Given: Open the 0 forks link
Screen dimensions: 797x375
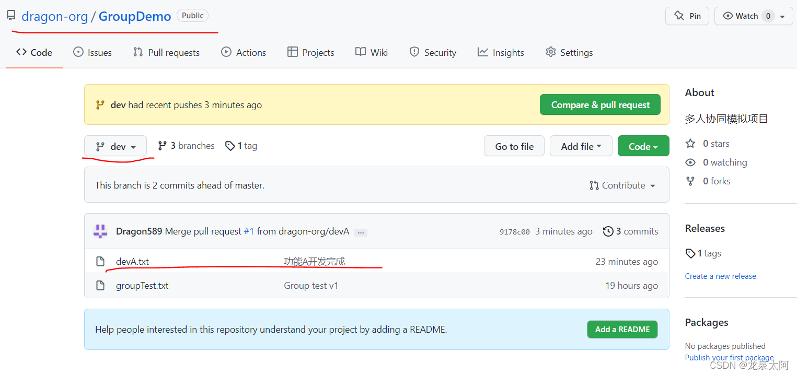Looking at the screenshot, I should (717, 181).
